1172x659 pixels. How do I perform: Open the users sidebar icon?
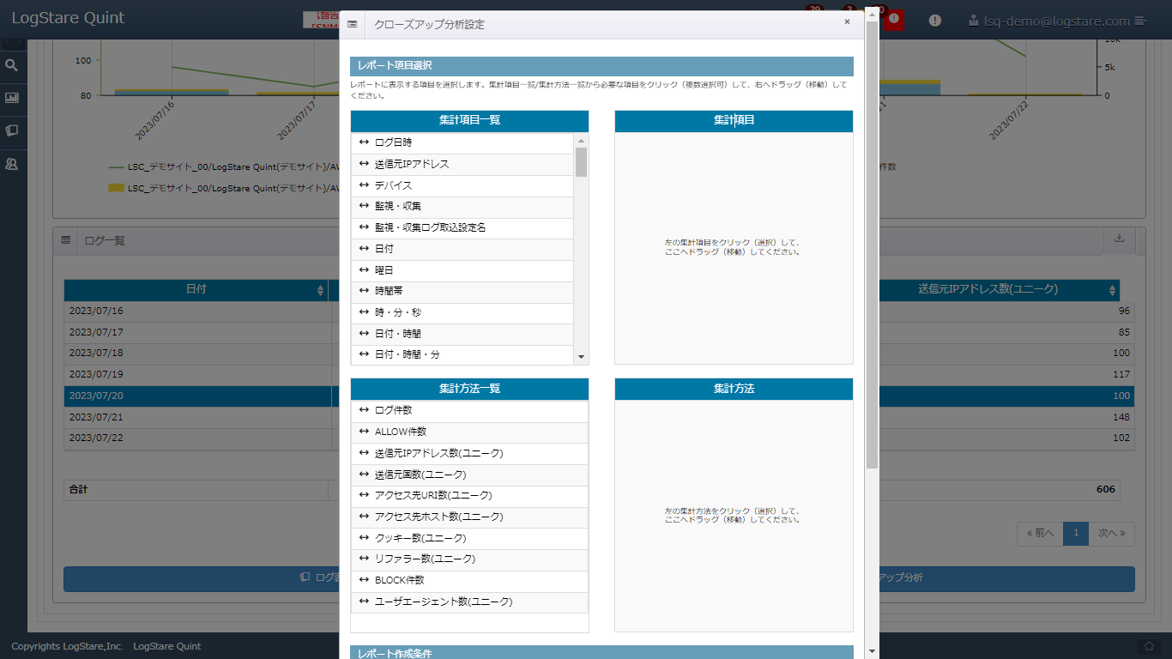12,164
